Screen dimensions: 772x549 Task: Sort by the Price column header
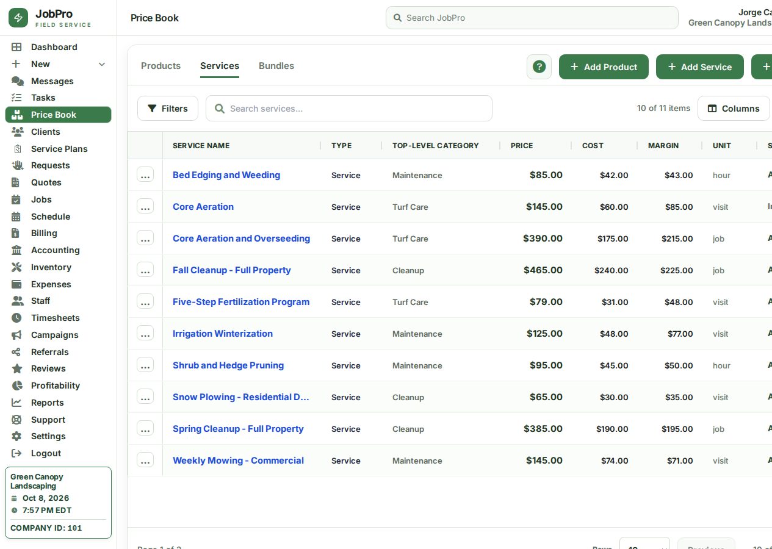522,146
